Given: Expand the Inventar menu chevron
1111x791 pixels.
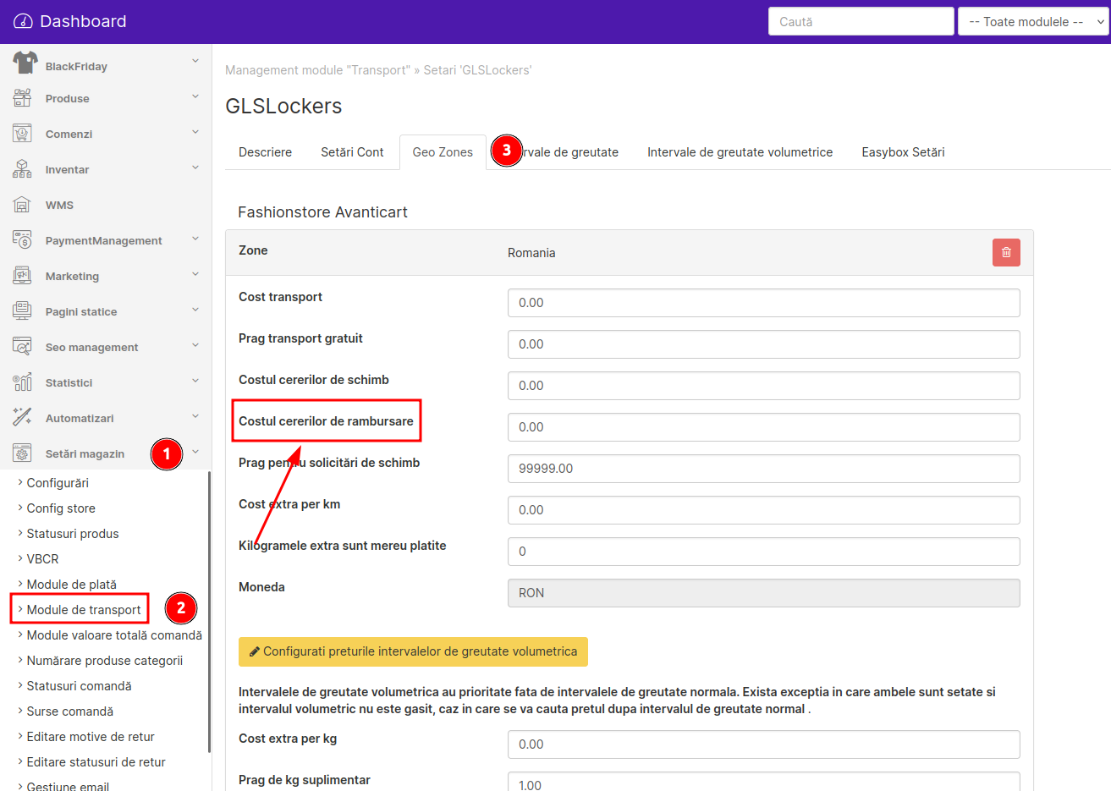Looking at the screenshot, I should 195,168.
